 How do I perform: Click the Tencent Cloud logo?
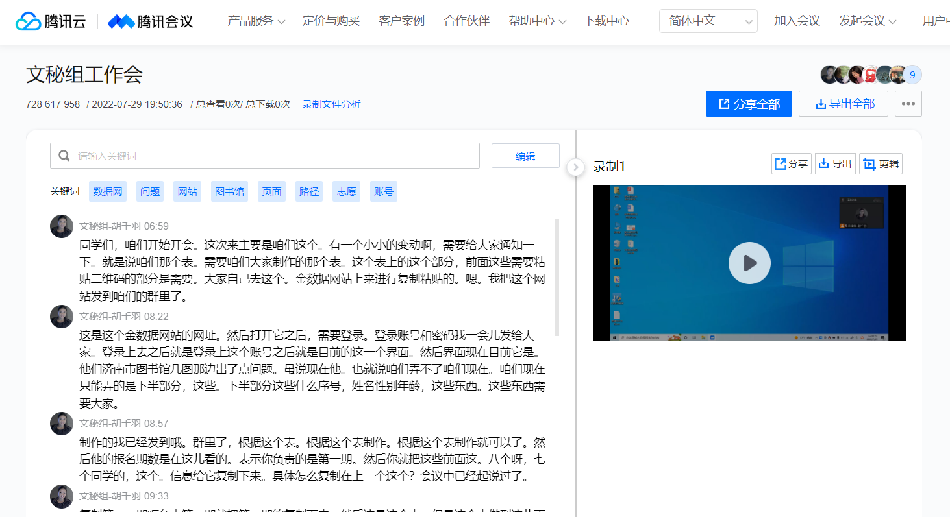pyautogui.click(x=51, y=21)
